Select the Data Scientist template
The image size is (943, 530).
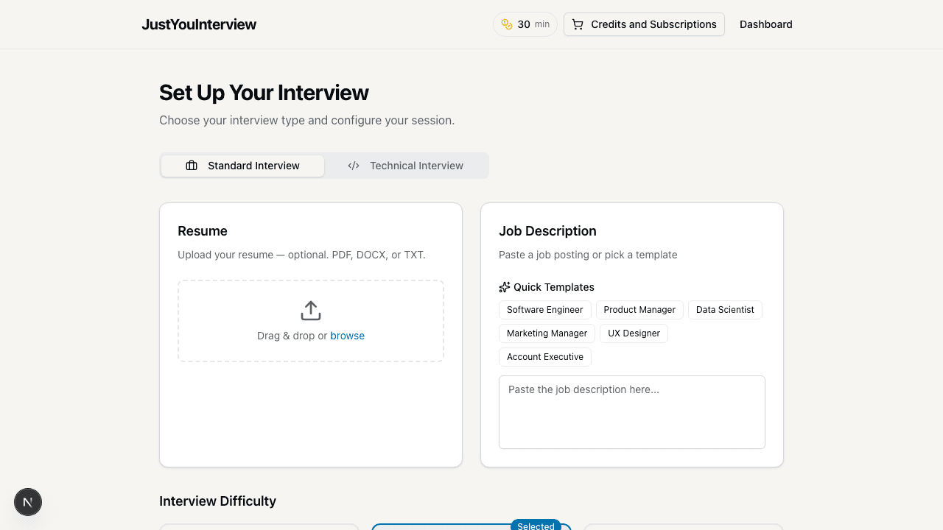[x=725, y=310]
